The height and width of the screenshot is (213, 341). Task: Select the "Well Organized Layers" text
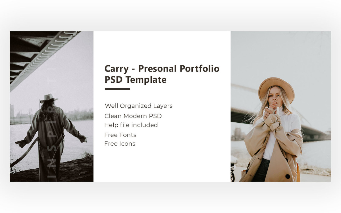(139, 106)
